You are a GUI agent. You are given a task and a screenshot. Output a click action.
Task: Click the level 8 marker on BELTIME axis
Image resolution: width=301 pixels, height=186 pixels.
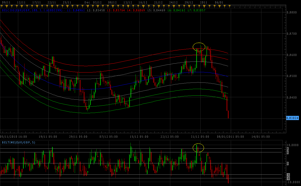(288, 149)
